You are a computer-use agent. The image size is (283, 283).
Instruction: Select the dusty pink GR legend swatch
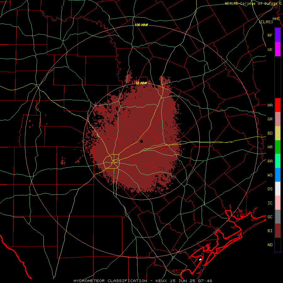(x=278, y=119)
